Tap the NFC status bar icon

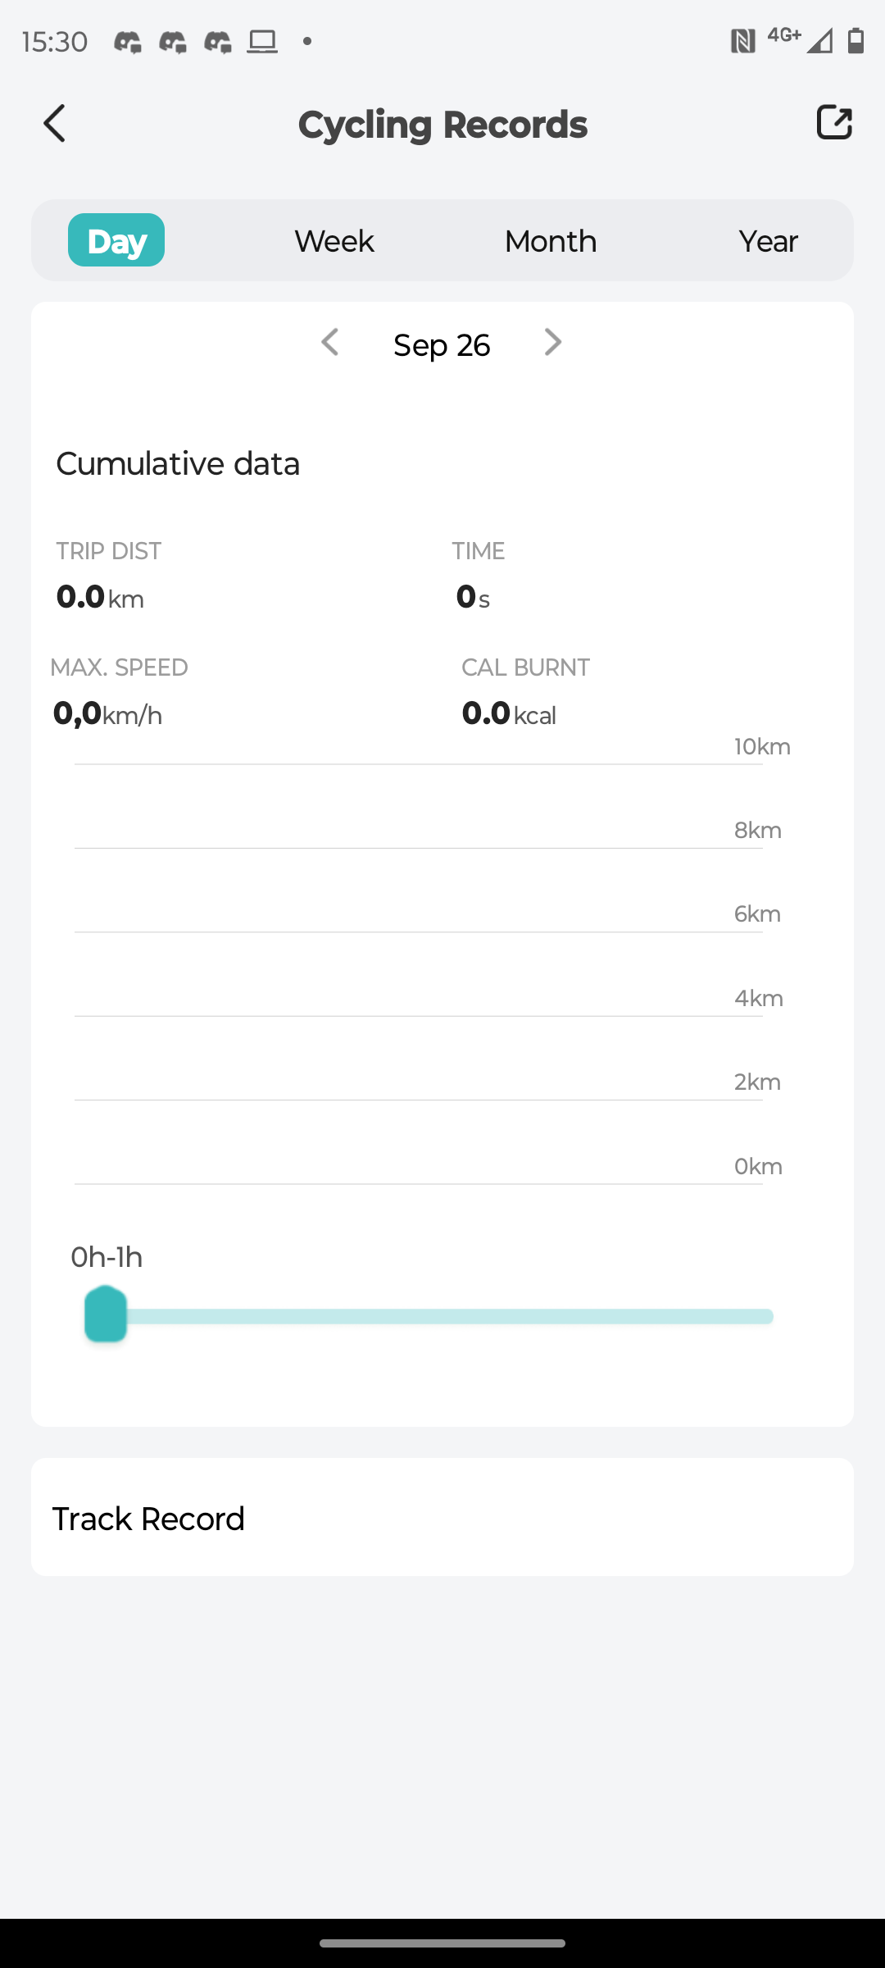pyautogui.click(x=742, y=41)
